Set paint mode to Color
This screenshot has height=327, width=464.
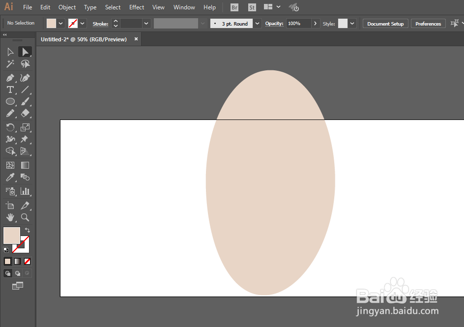[8, 261]
